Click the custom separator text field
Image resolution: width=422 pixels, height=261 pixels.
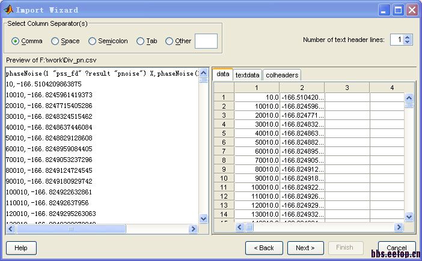click(x=206, y=41)
